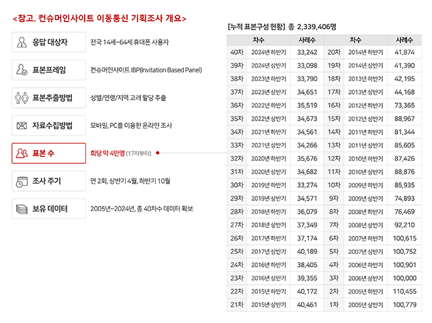Click the right 사례수 column header
This screenshot has height=323, width=432.
coord(404,40)
